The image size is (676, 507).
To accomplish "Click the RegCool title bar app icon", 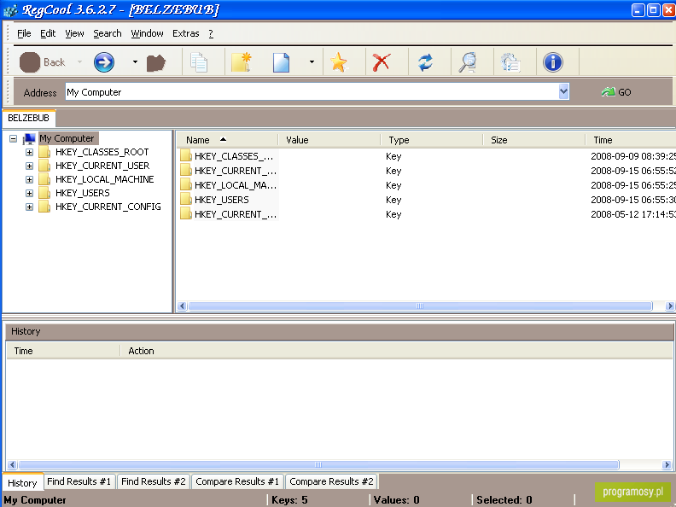I will coord(10,9).
